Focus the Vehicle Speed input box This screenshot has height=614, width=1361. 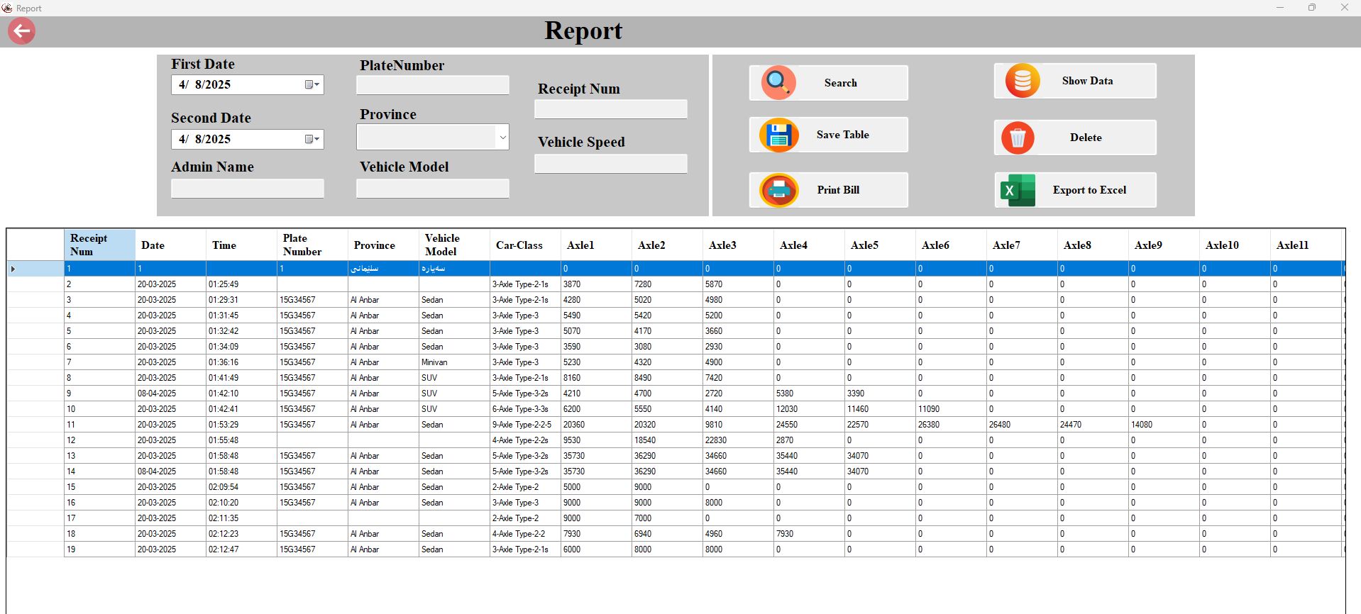610,164
